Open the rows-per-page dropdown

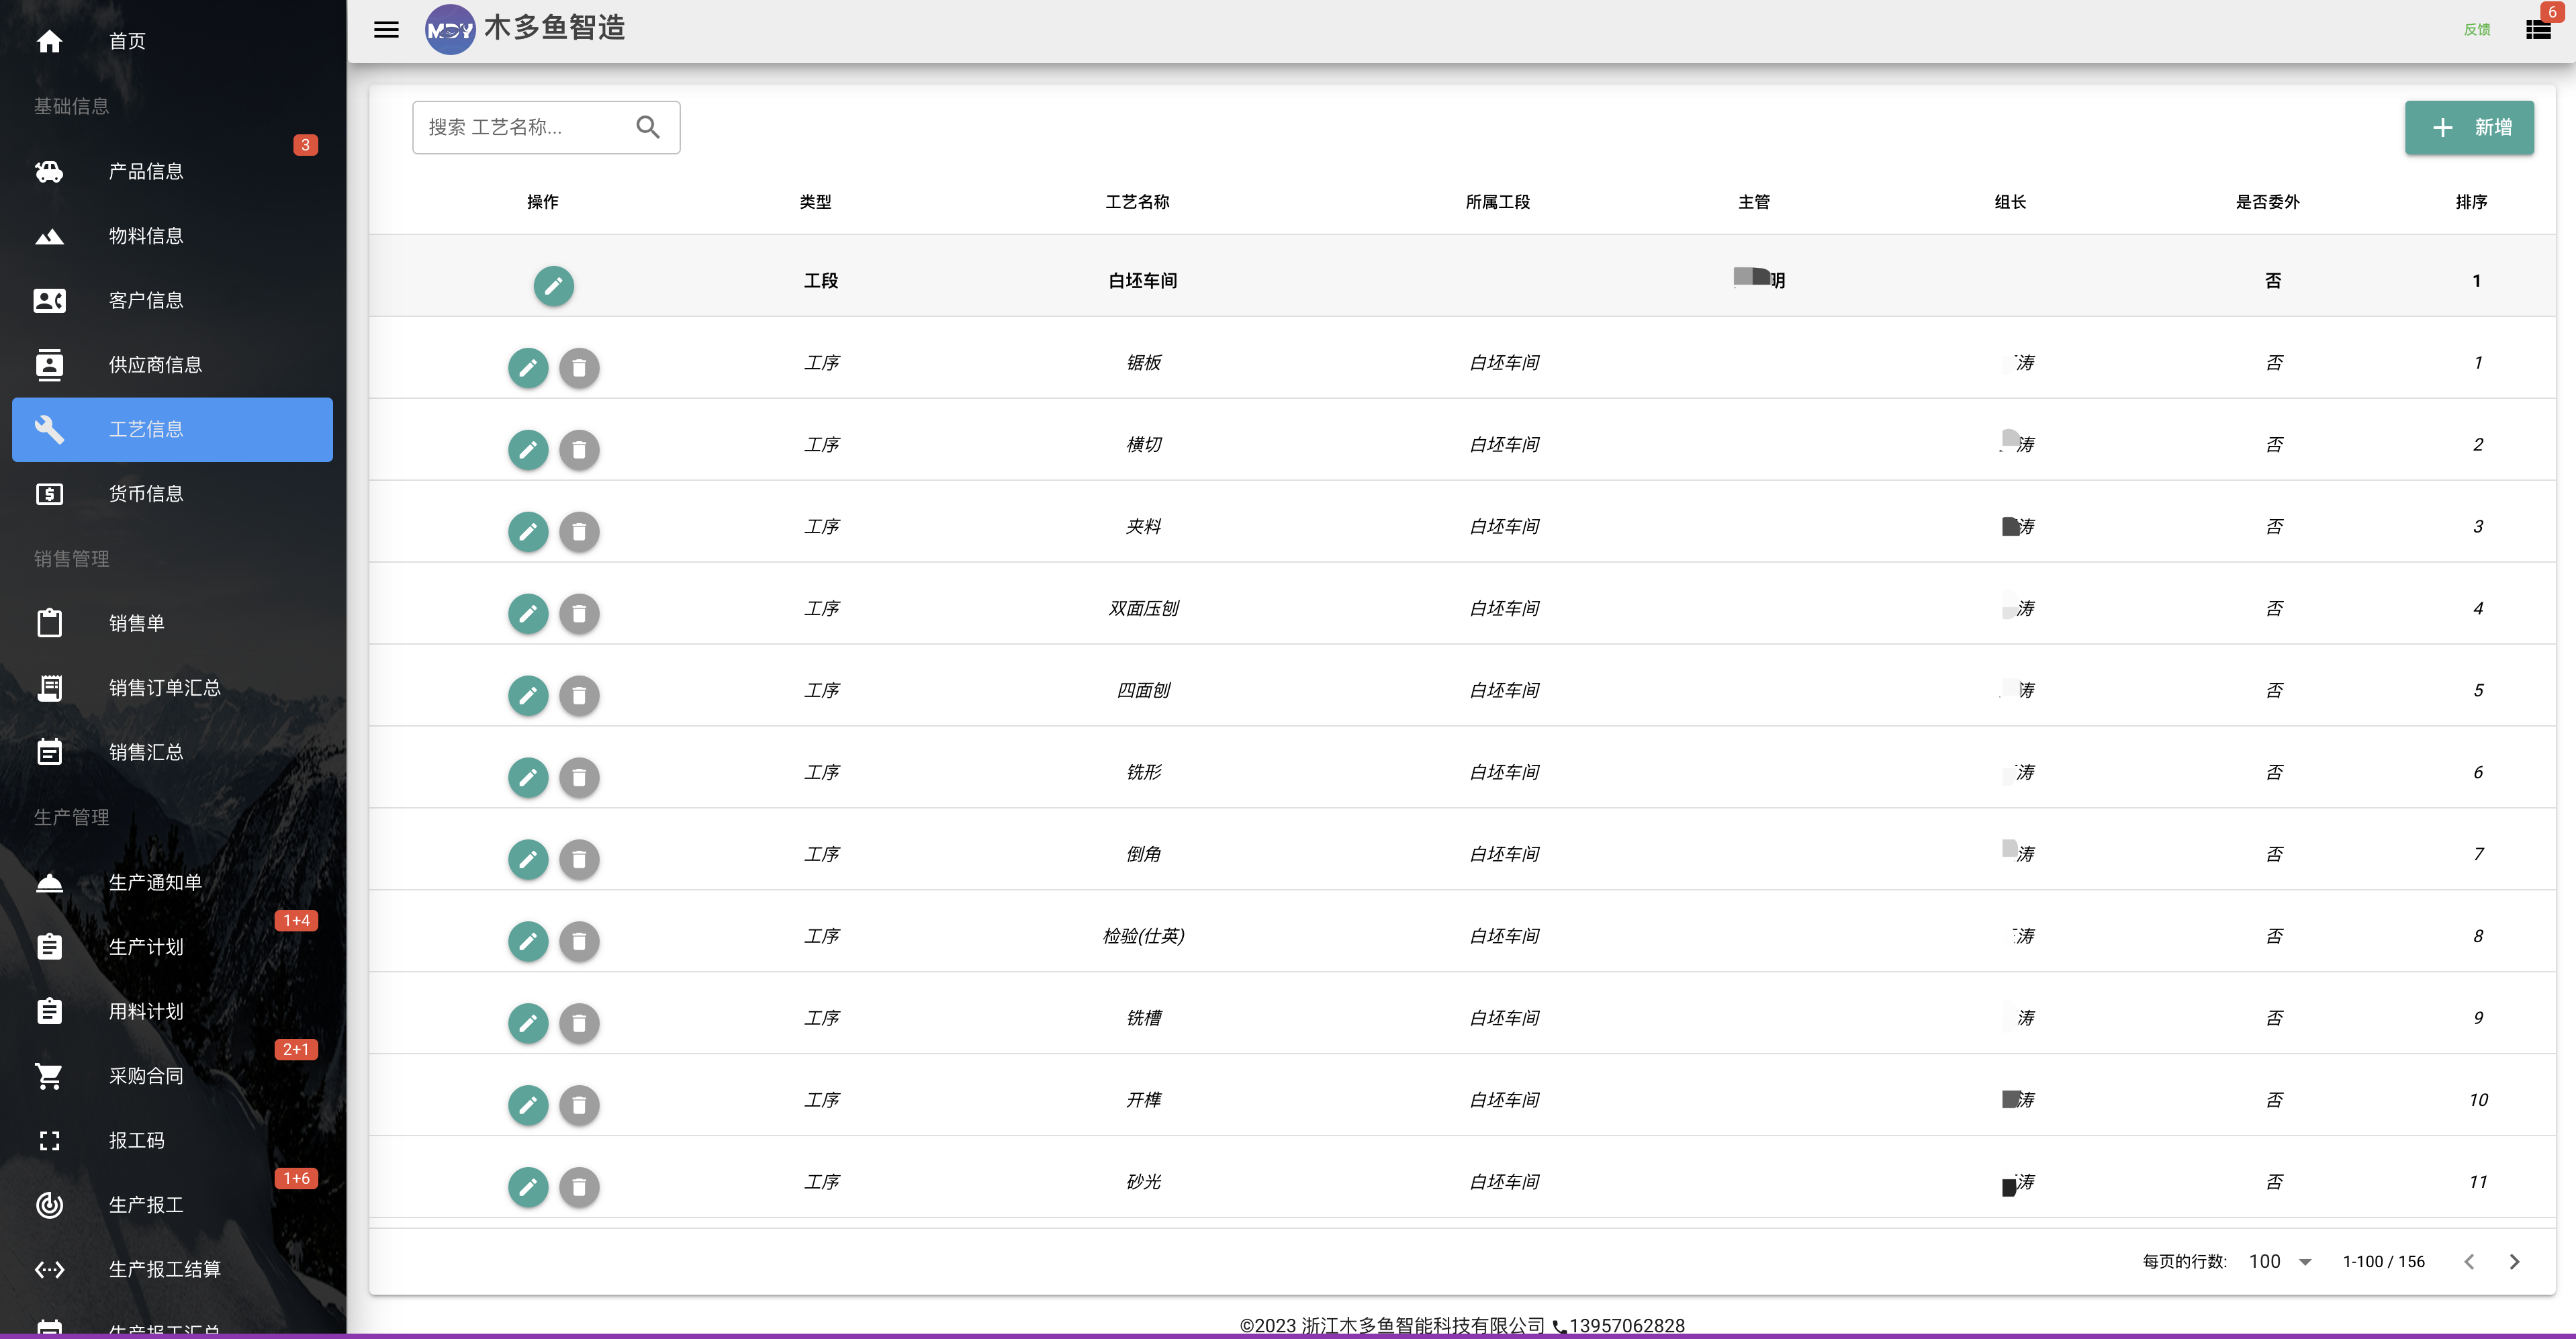2280,1262
